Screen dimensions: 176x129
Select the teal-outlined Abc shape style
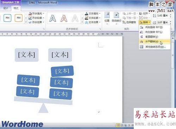(7, 18)
